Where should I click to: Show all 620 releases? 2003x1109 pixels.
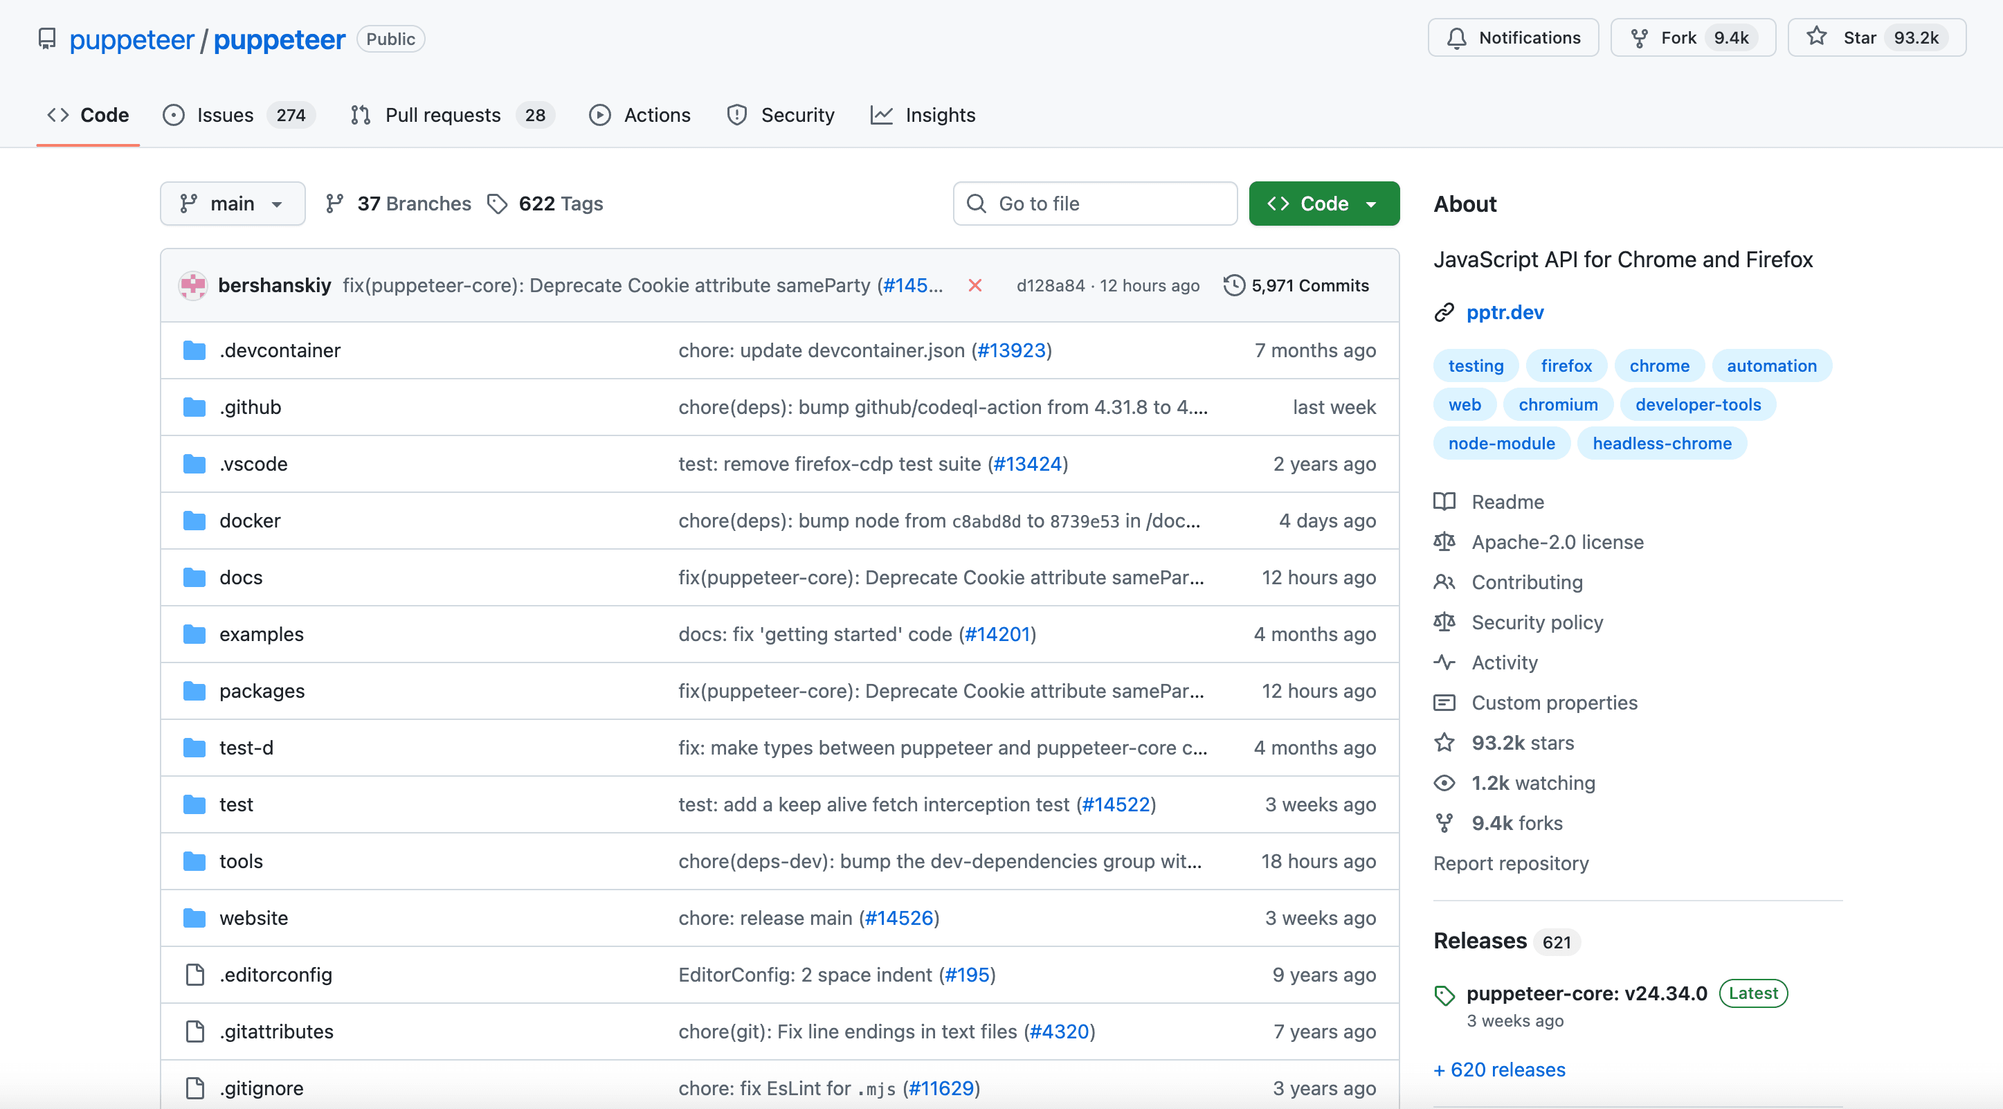coord(1499,1070)
